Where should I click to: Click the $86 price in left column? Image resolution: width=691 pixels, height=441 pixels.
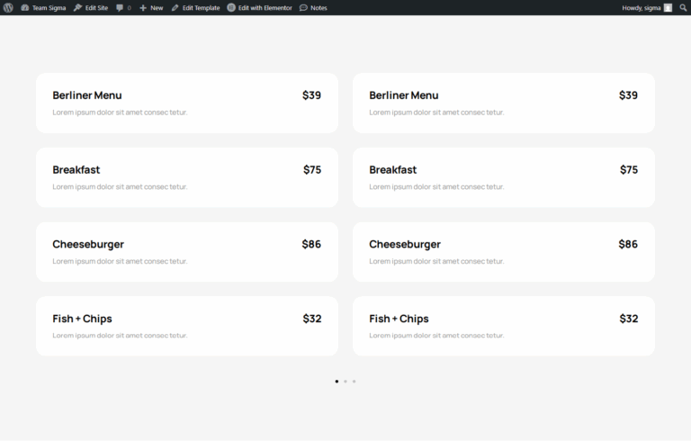311,244
